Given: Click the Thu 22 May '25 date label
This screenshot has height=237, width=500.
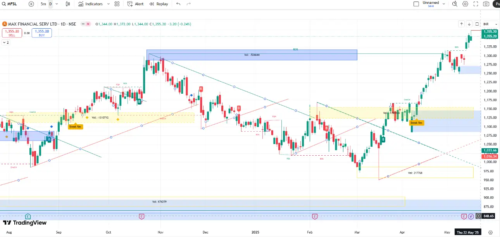Looking at the screenshot, I should tap(467, 232).
